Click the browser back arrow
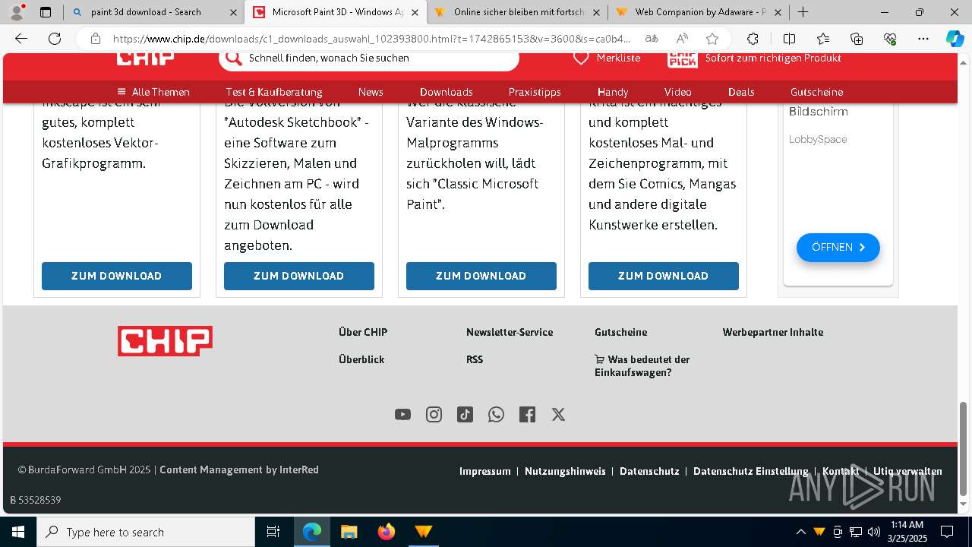972x547 pixels. (21, 39)
